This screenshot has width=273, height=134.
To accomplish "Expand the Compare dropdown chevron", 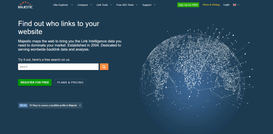I will 91,5.
